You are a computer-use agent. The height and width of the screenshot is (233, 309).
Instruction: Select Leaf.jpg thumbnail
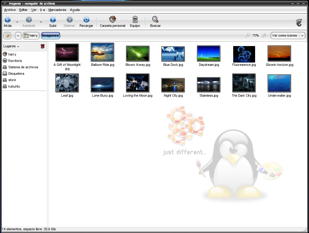[67, 83]
